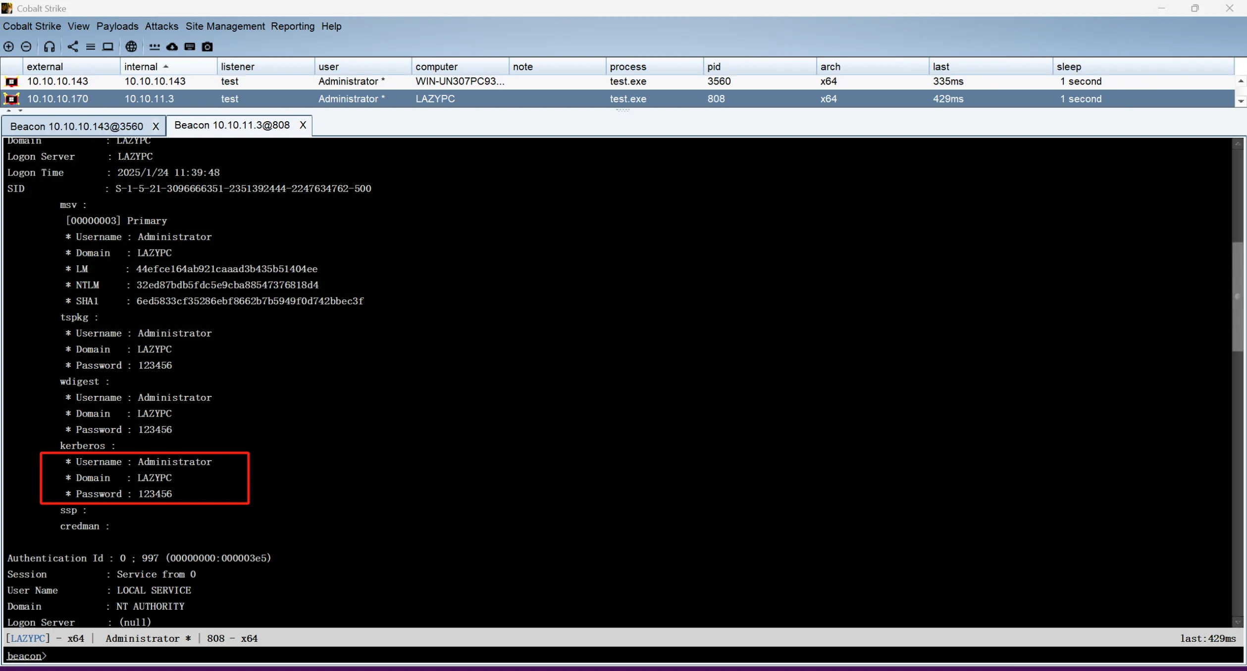The image size is (1247, 671).
Task: Click the session table scrollbar down arrow
Action: (x=1241, y=101)
